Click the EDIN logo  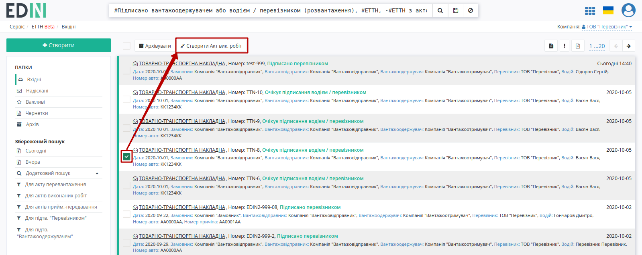(26, 10)
